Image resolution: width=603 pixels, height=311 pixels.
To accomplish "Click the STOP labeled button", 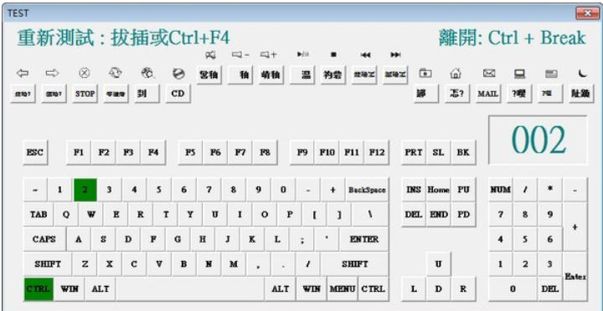I will click(85, 94).
